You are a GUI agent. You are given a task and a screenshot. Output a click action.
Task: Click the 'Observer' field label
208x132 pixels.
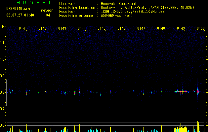[67, 4]
